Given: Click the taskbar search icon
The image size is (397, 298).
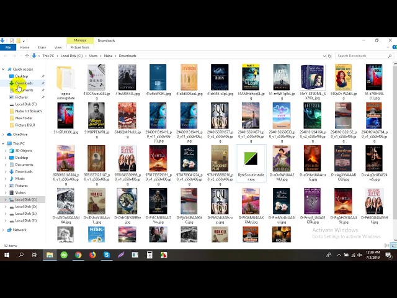Looking at the screenshot, I should [21, 255].
